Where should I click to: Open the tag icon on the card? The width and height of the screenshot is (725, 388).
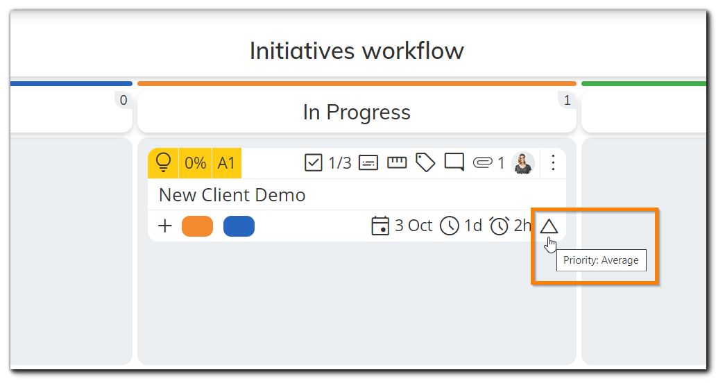(x=425, y=163)
